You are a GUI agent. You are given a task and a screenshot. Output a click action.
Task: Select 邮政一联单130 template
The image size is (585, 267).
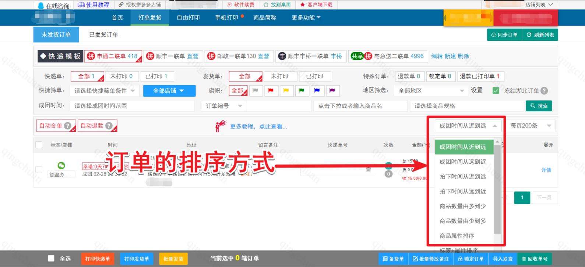point(239,56)
